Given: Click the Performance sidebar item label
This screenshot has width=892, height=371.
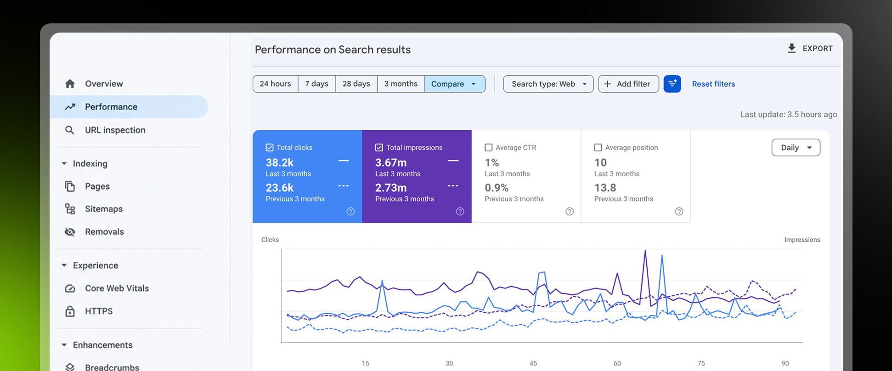Looking at the screenshot, I should click(111, 107).
